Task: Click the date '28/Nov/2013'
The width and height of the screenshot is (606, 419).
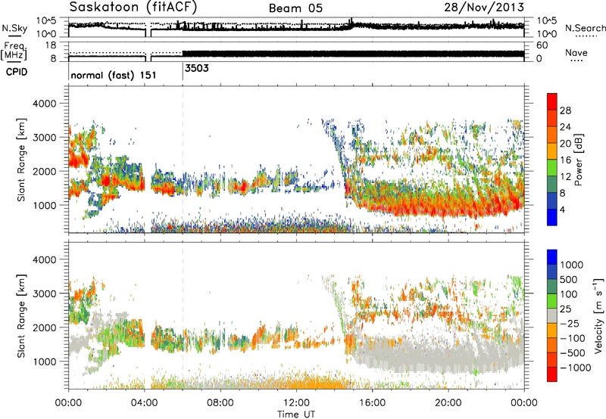Action: click(484, 7)
